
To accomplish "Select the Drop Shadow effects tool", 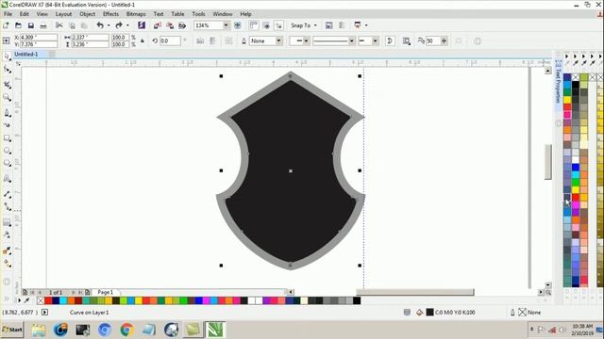I will tap(7, 222).
